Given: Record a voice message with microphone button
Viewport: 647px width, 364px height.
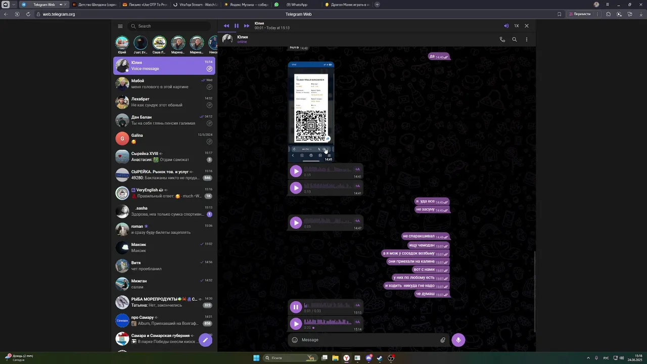Looking at the screenshot, I should click(x=458, y=340).
